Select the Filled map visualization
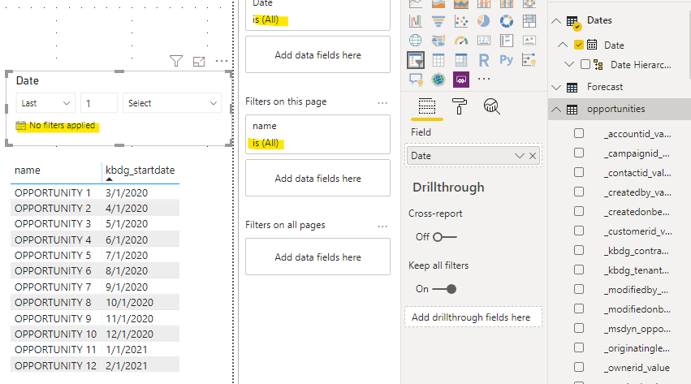 coord(438,41)
